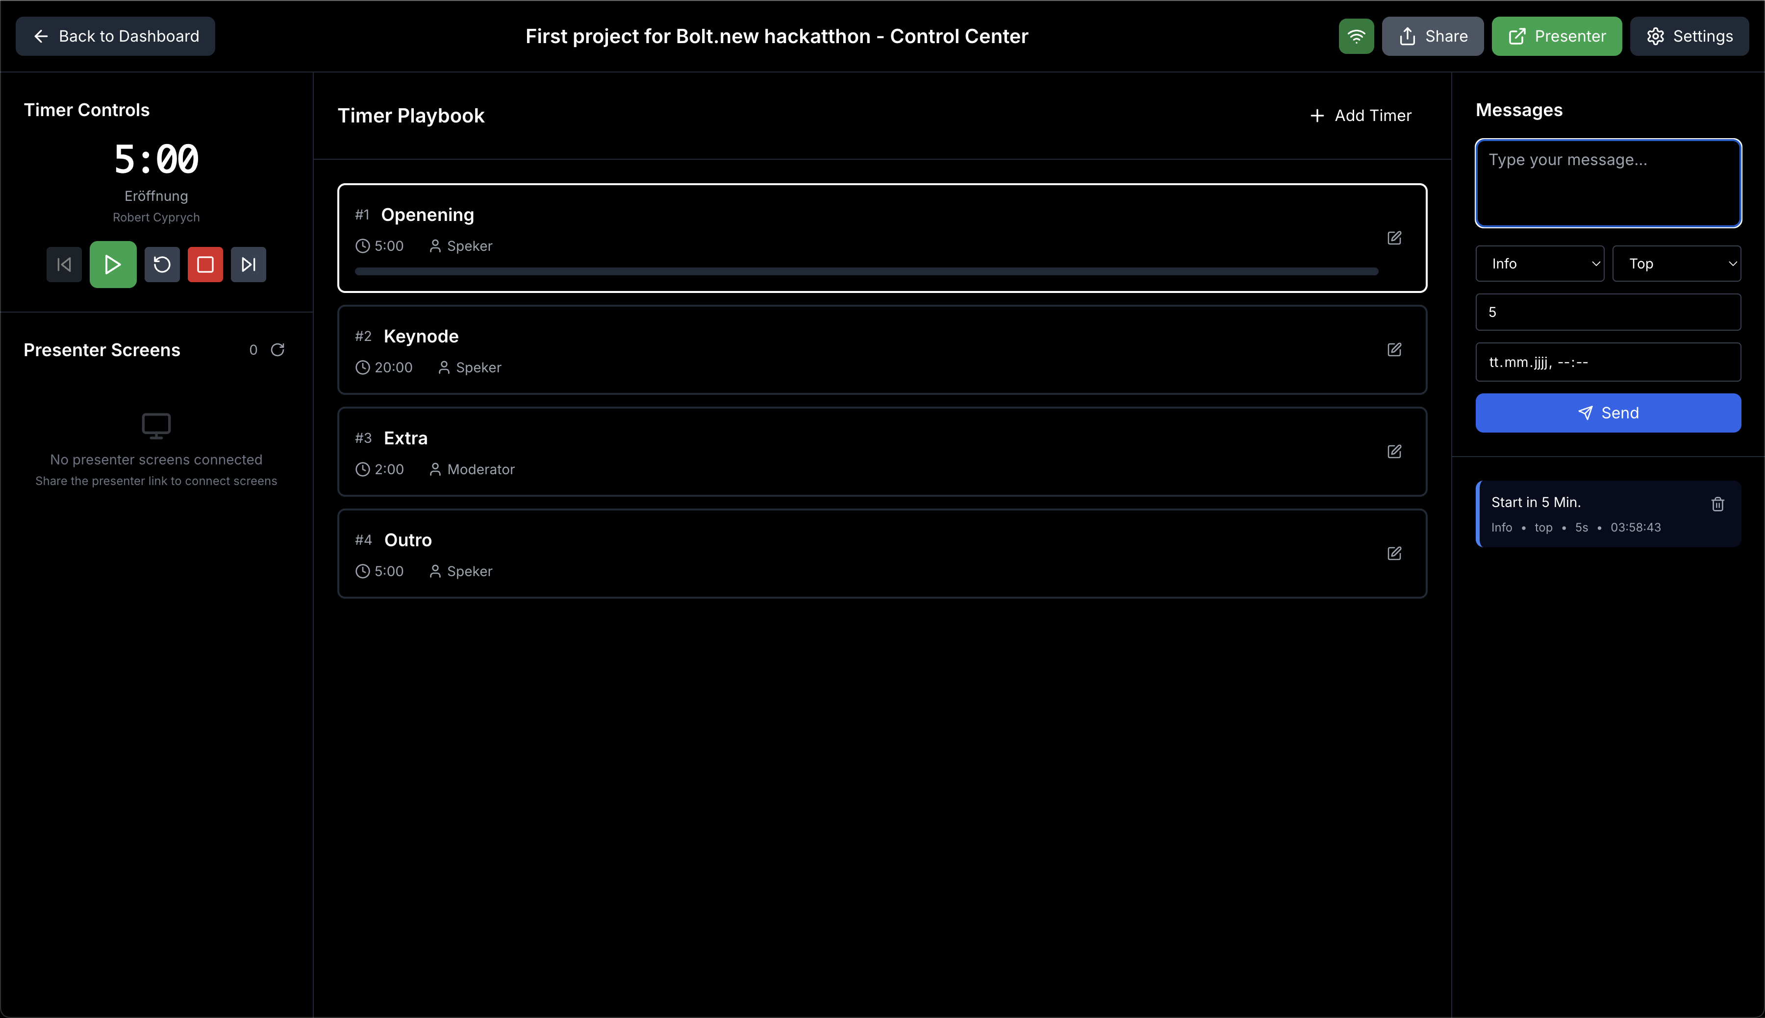Click the green wifi connection status icon

[1356, 36]
